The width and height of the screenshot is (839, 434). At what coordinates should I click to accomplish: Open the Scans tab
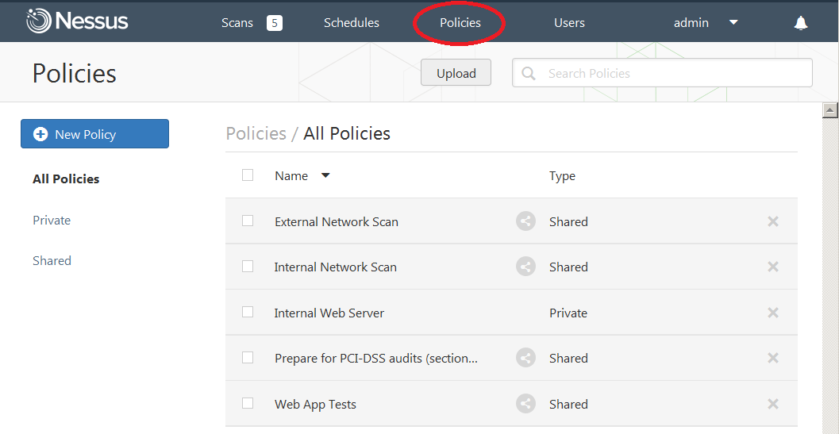tap(237, 23)
